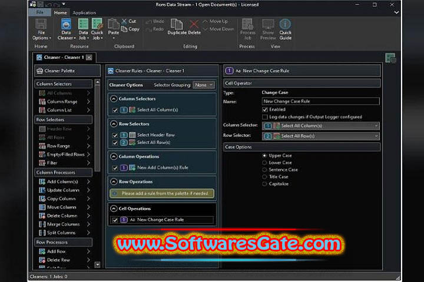Viewport: 424px width, 282px height.
Task: Switch to the Application ribbon tab
Action: tap(84, 12)
